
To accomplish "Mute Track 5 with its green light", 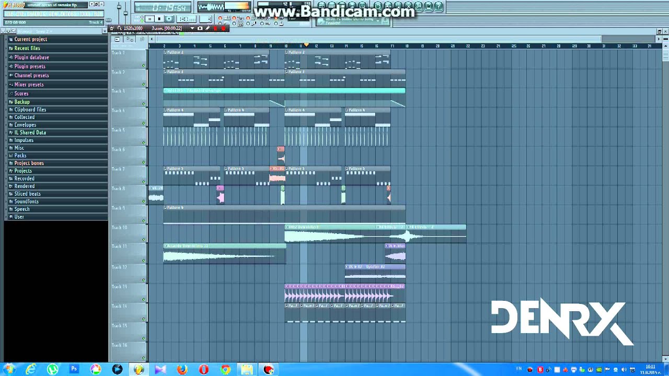I will [144, 144].
